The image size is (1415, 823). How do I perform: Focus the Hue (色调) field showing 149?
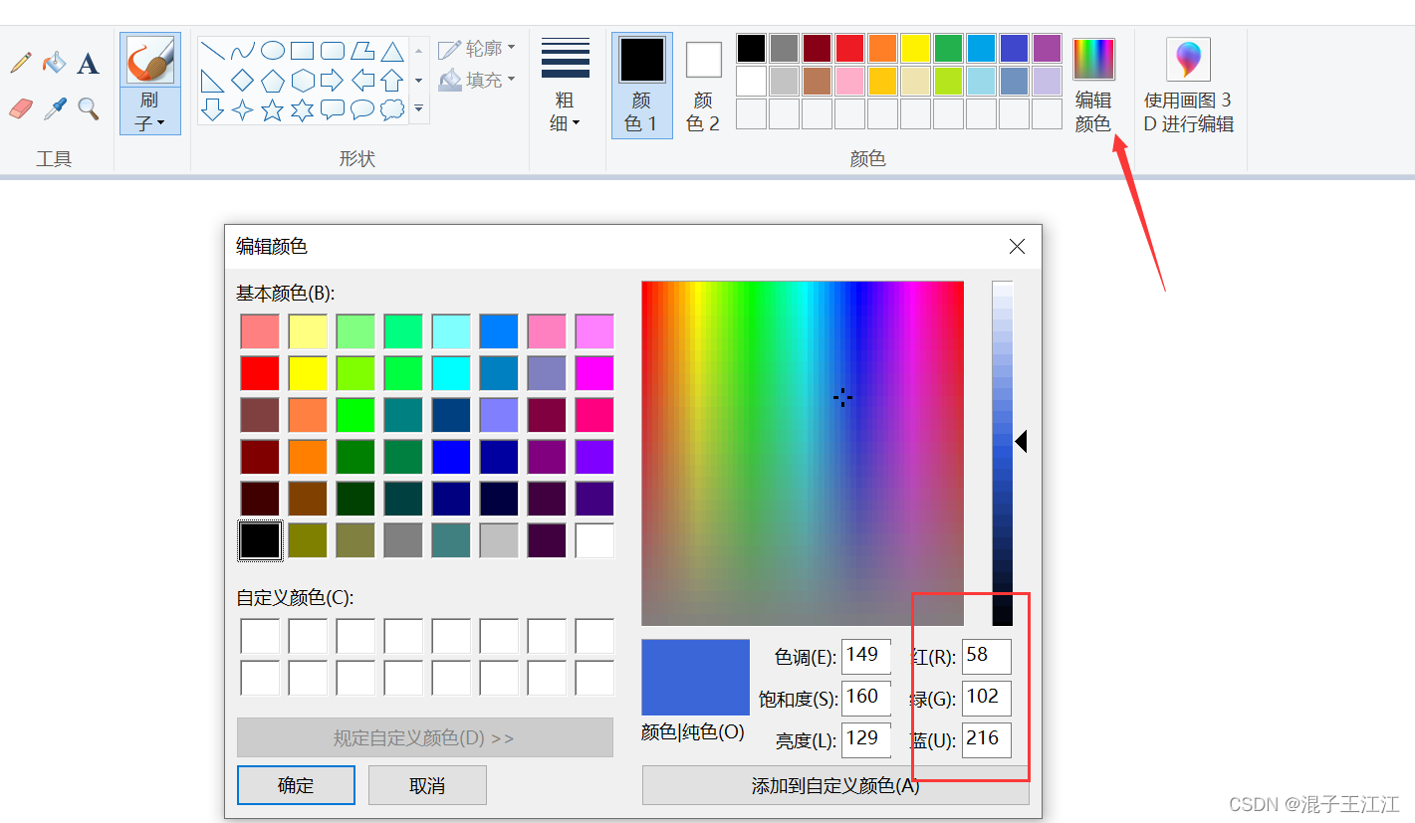click(x=865, y=656)
